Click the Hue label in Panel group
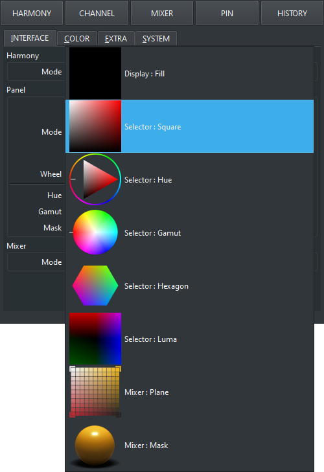This screenshot has height=472, width=324. pyautogui.click(x=54, y=196)
